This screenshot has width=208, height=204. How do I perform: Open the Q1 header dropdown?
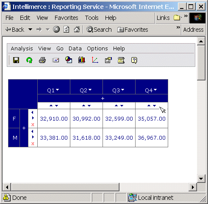point(58,90)
